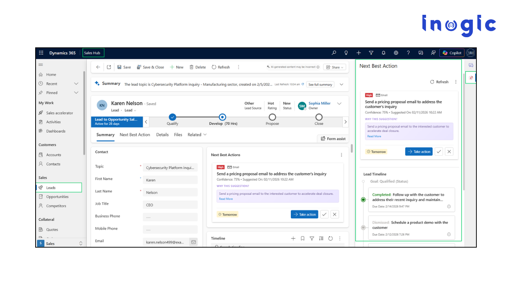Move process stages right with arrow
The image size is (512, 288).
pyautogui.click(x=345, y=122)
